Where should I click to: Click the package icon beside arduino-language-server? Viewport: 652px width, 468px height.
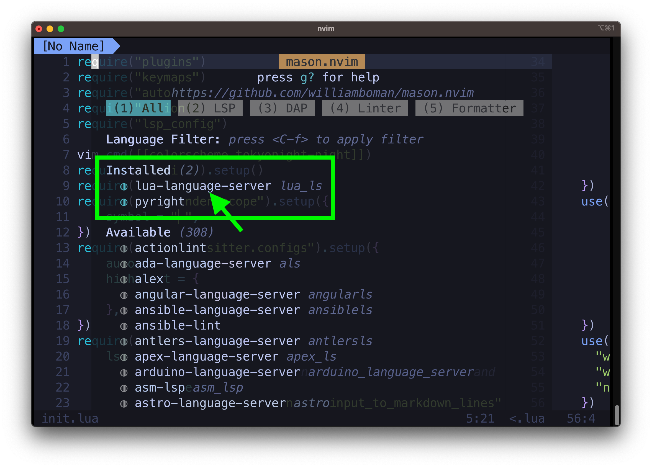[x=124, y=373]
